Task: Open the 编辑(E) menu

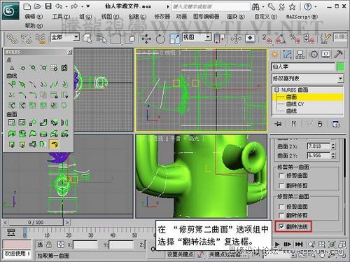Action: tap(34, 17)
